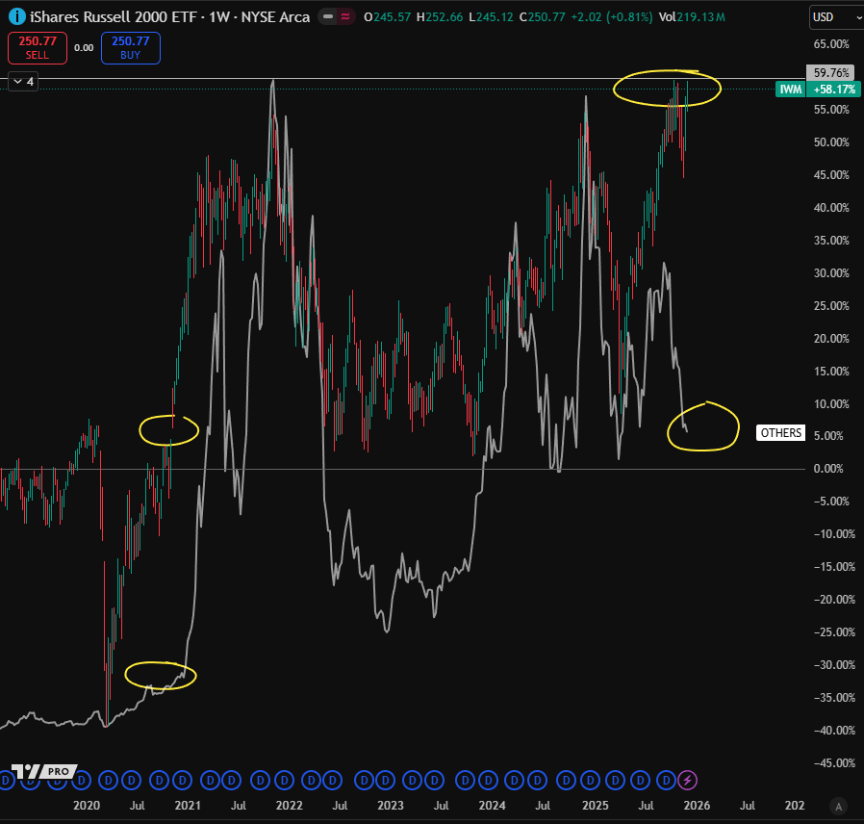The width and height of the screenshot is (864, 824).
Task: Click the dividend marker nearest 2020
Action: [x=82, y=781]
